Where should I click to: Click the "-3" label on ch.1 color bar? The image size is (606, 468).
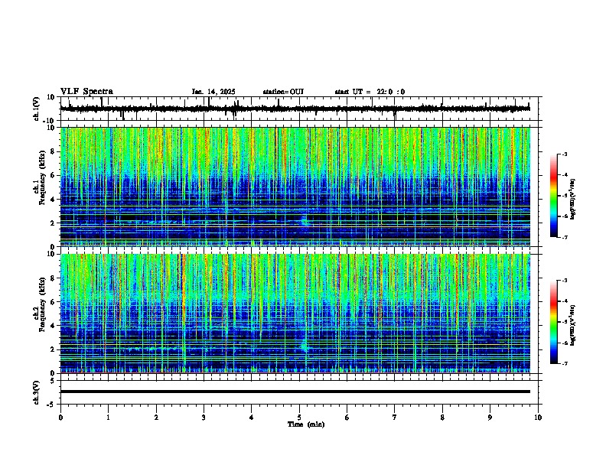tap(565, 154)
